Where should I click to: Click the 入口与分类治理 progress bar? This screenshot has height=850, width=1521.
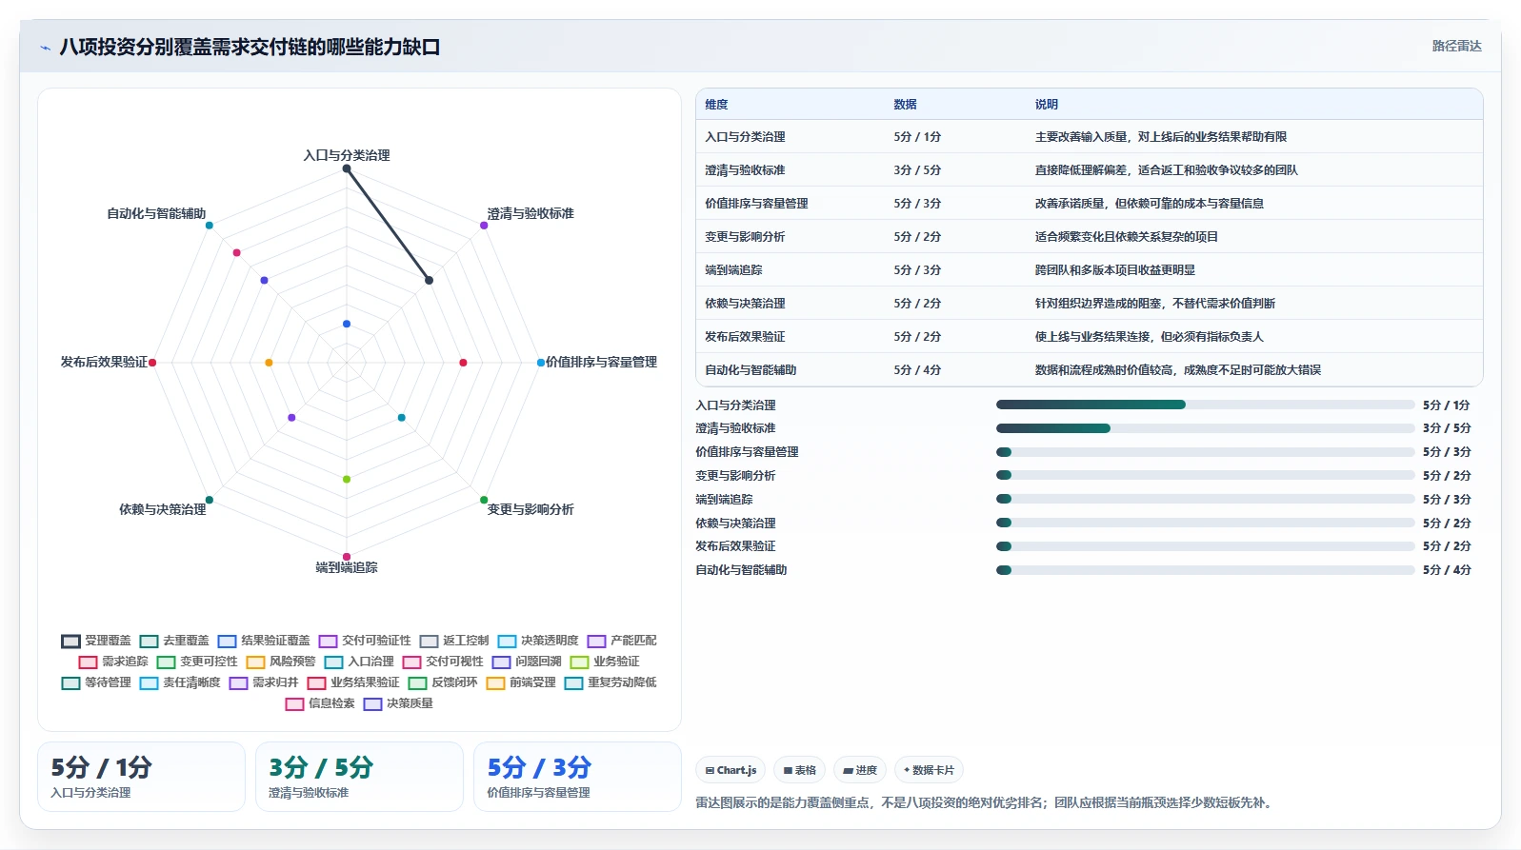coord(1205,405)
